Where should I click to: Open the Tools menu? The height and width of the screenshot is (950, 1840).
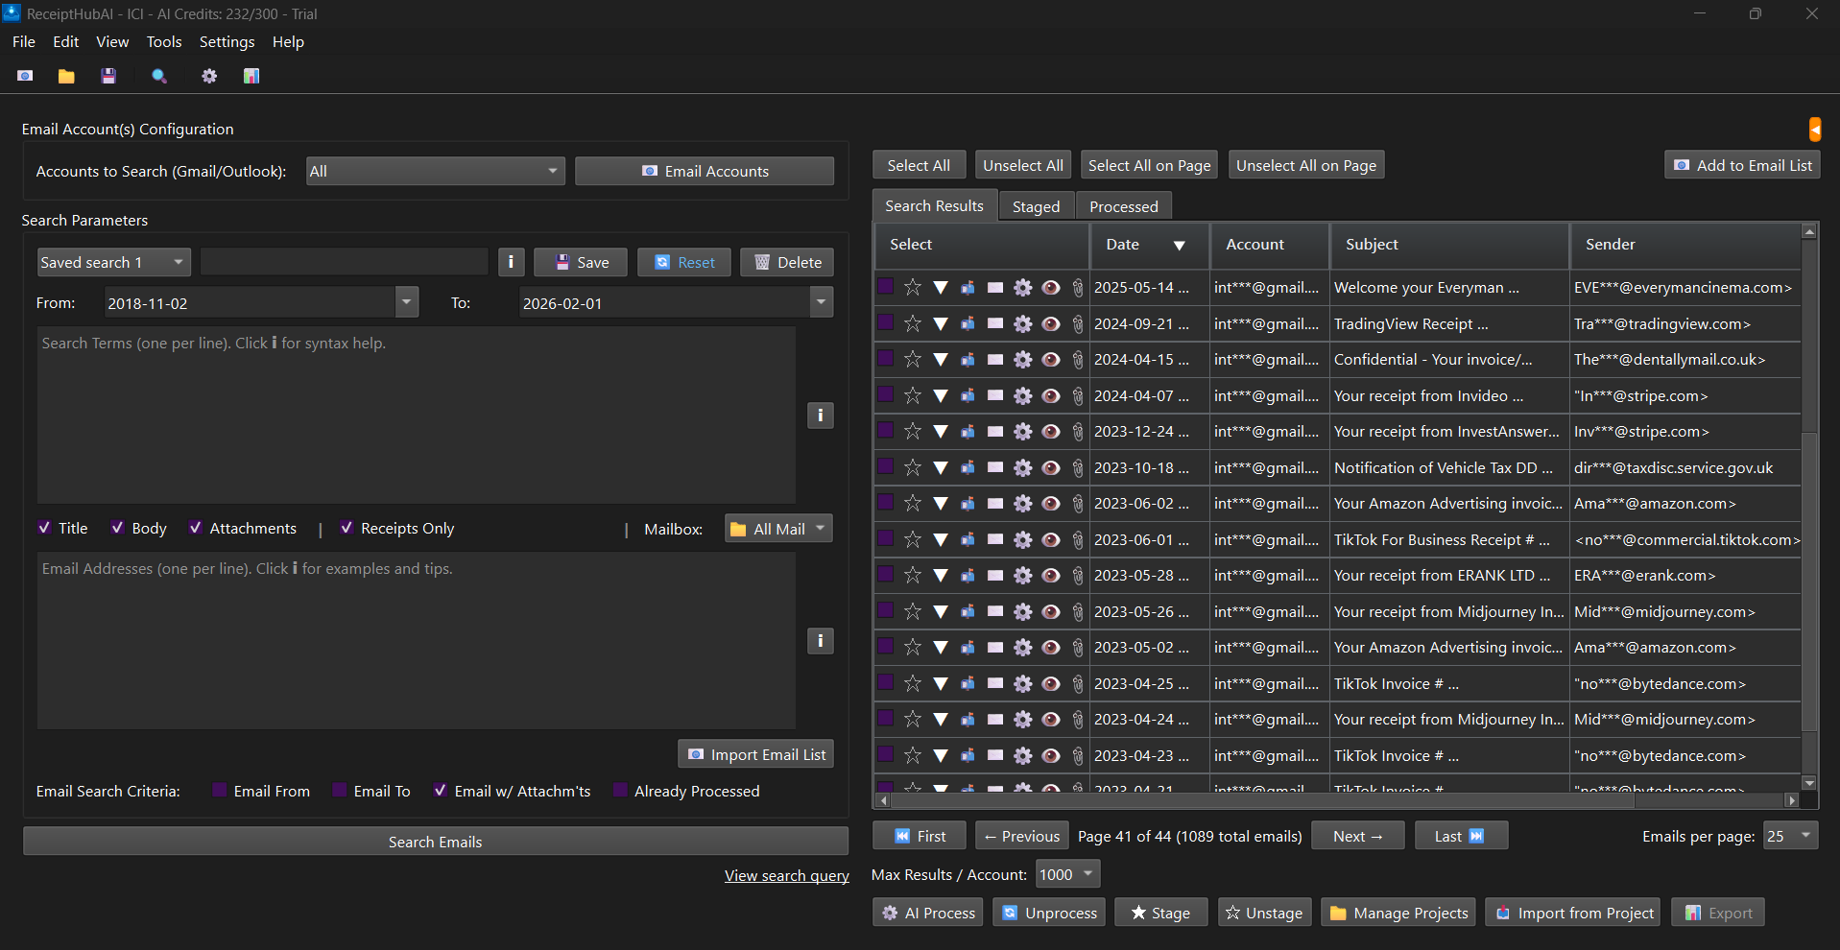click(163, 41)
